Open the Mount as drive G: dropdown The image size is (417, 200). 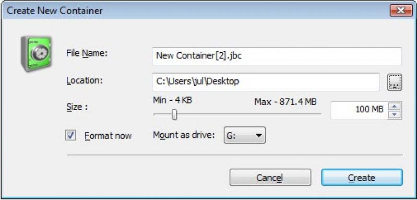click(x=245, y=135)
